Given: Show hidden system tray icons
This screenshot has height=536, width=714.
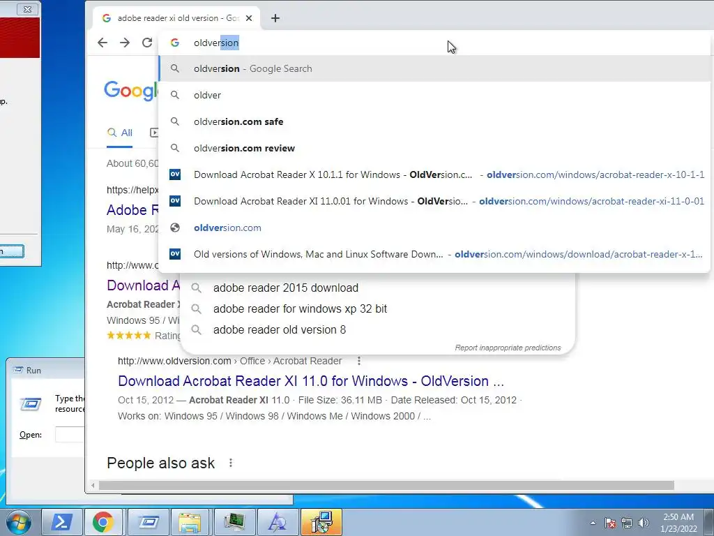Looking at the screenshot, I should coord(593,523).
